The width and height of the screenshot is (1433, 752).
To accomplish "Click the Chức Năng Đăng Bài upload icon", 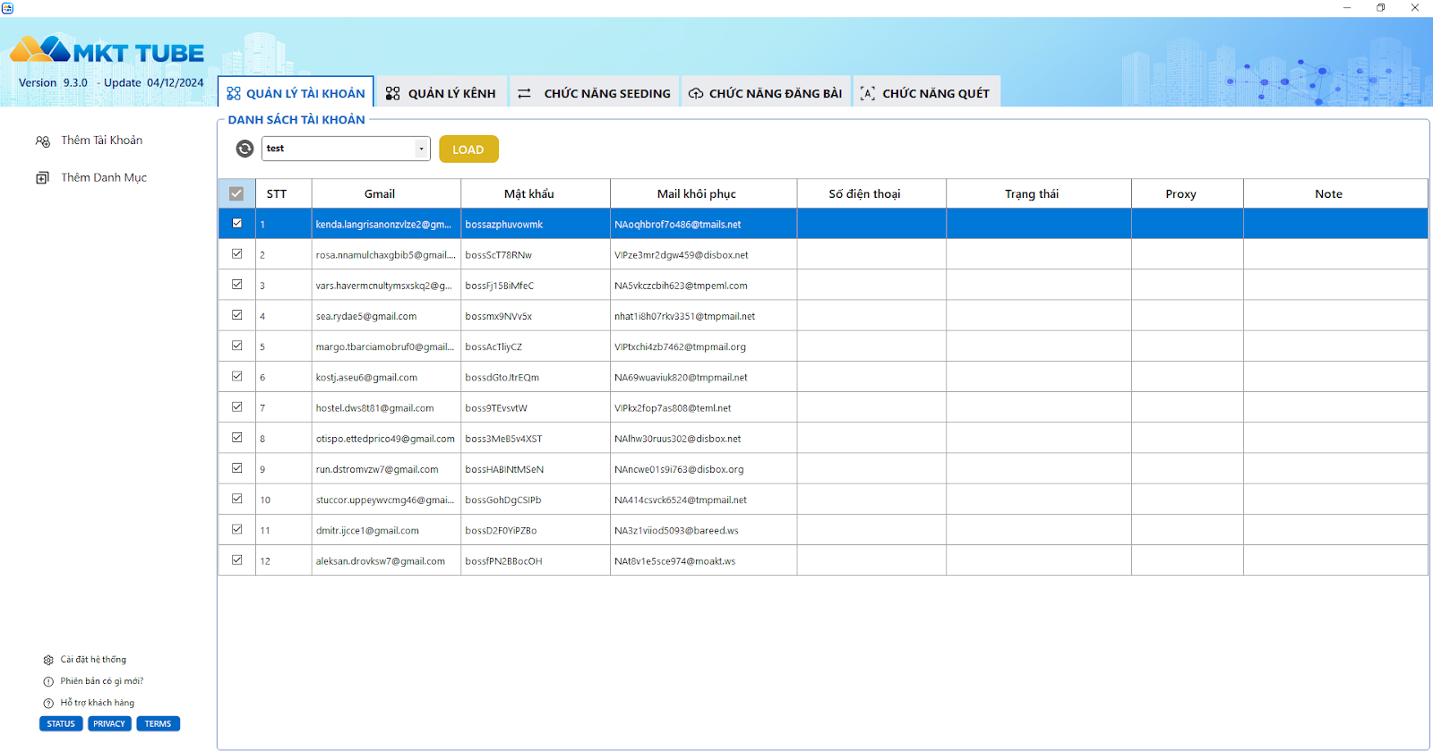I will 696,93.
